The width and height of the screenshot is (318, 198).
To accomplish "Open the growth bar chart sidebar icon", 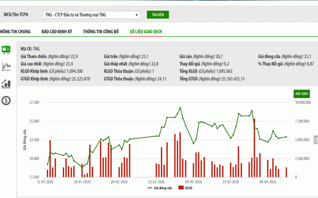I will pyautogui.click(x=6, y=84).
